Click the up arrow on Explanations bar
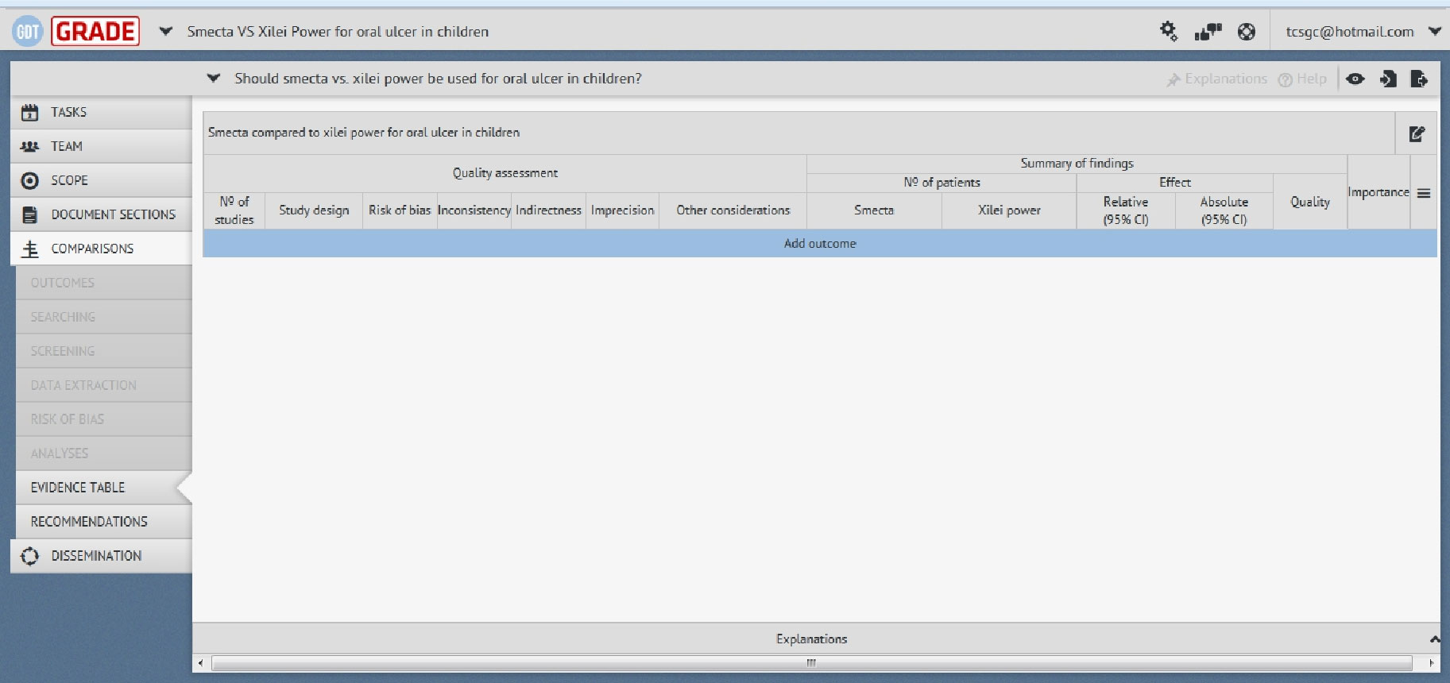Image resolution: width=1450 pixels, height=683 pixels. click(x=1434, y=639)
